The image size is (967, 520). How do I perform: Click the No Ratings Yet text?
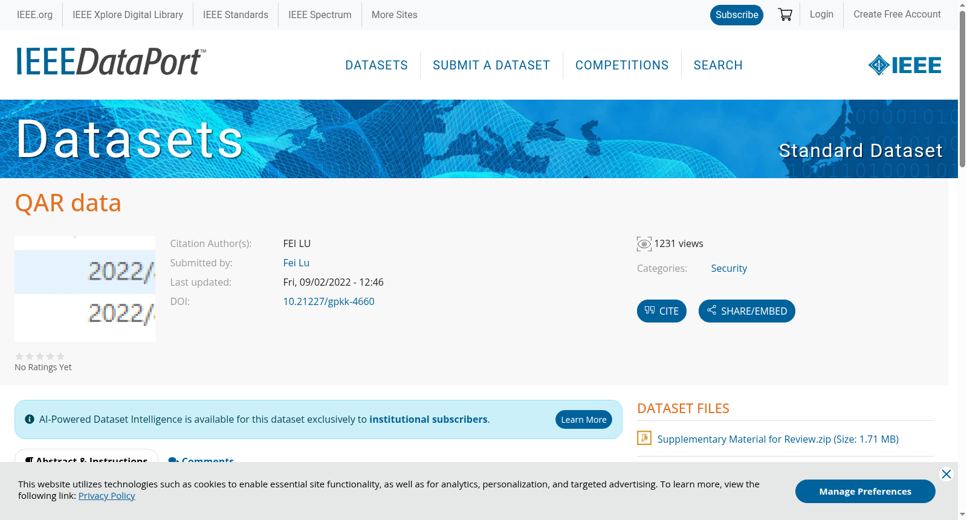tap(43, 367)
